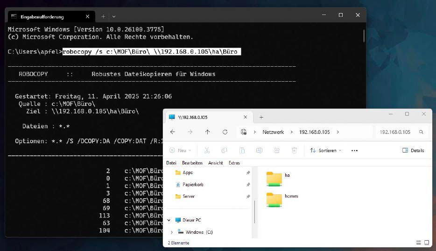
Task: Click the globe icon in the address bar
Action: click(244, 132)
